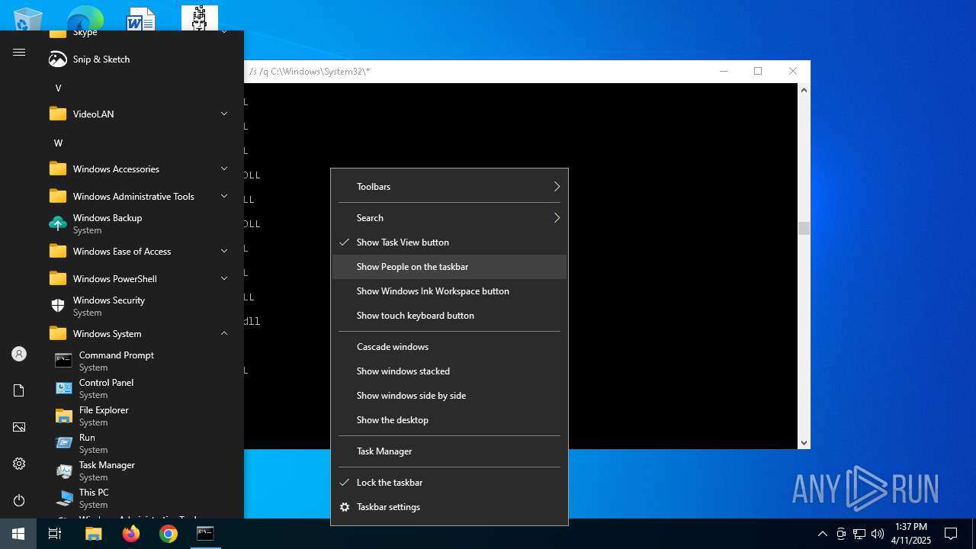Jump to letter V section header
The height and width of the screenshot is (549, 976).
[x=58, y=88]
